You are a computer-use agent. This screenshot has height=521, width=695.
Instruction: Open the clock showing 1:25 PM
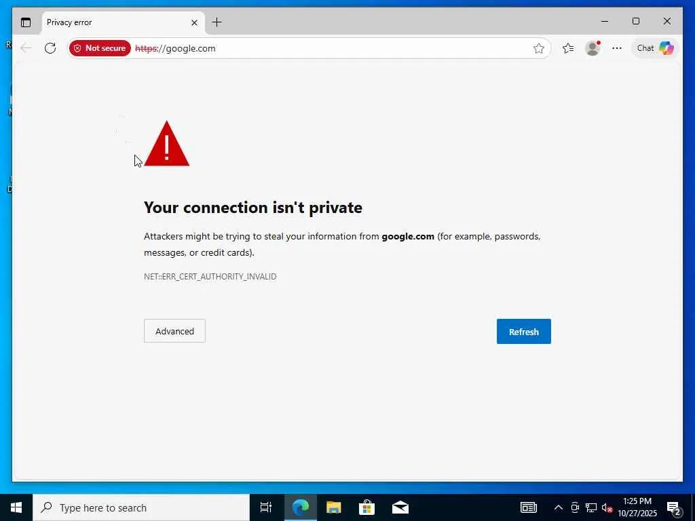[637, 507]
